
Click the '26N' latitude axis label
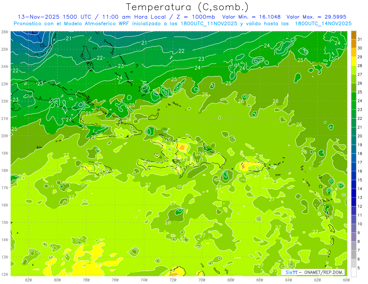point(4,32)
